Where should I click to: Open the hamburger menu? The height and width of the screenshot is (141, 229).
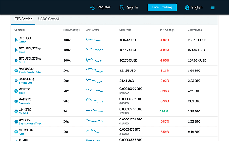point(213,8)
